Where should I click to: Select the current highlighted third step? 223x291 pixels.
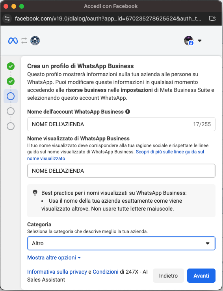(x=11, y=96)
